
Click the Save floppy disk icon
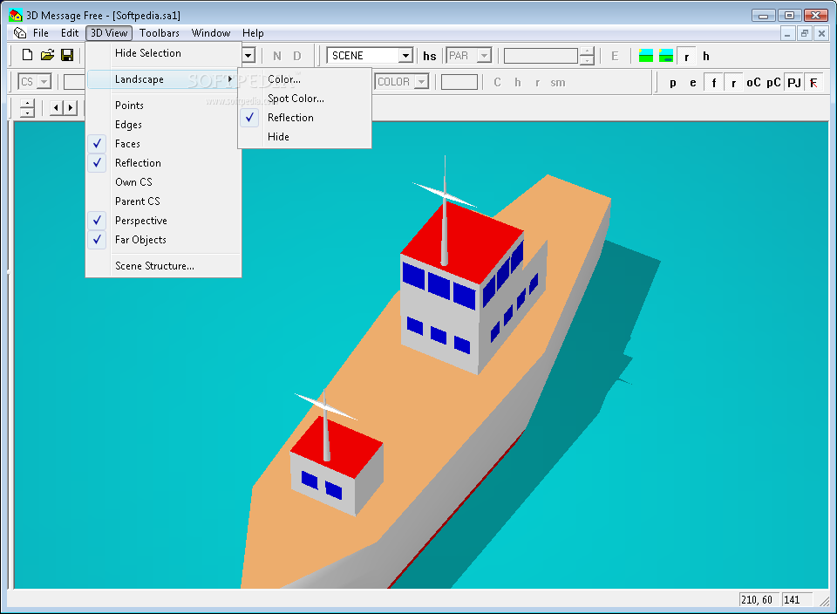(x=67, y=55)
